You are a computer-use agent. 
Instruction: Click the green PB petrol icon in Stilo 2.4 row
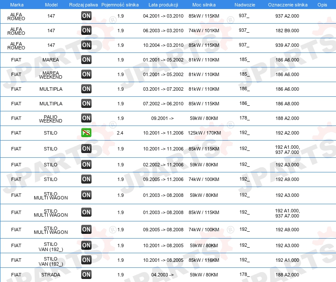point(86,133)
